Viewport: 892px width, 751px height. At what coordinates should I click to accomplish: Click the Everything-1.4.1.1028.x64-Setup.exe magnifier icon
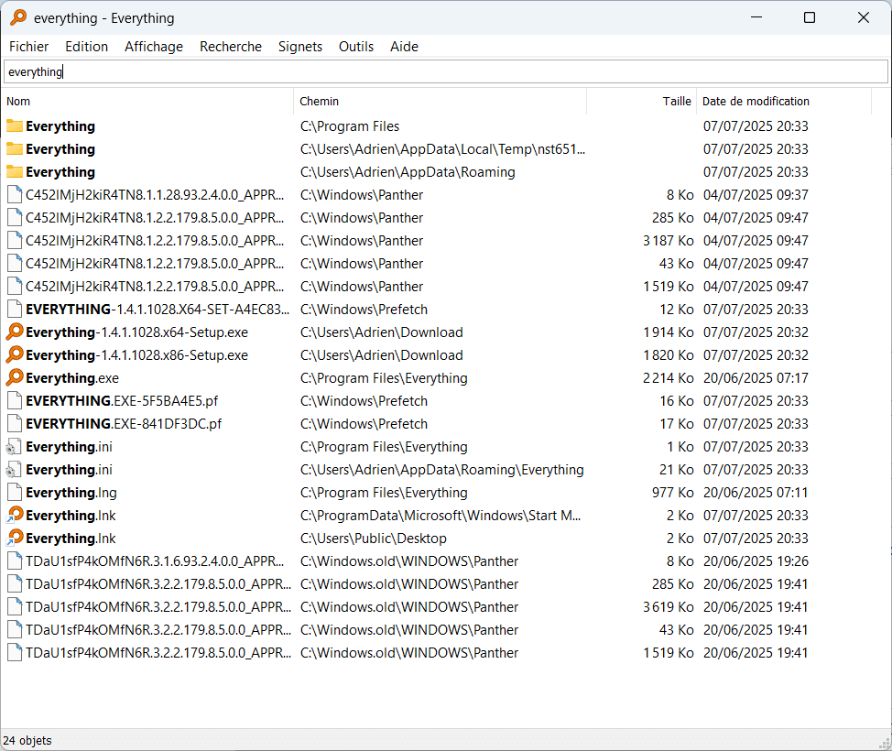(x=15, y=332)
